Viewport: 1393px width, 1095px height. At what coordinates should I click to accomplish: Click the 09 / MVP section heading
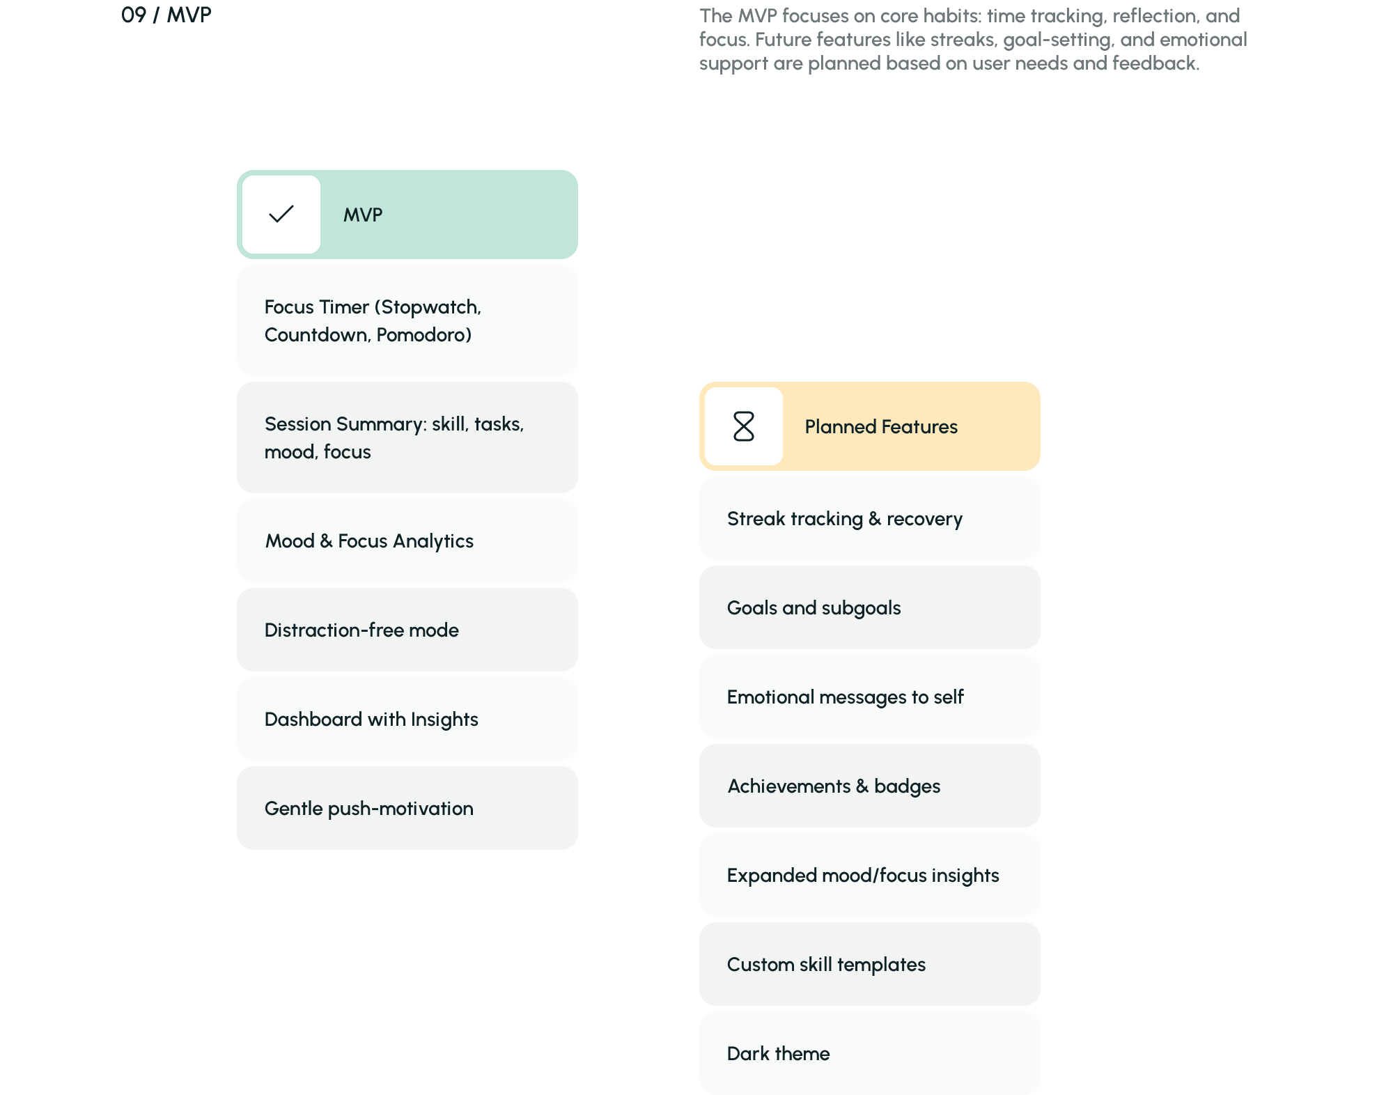click(x=166, y=15)
